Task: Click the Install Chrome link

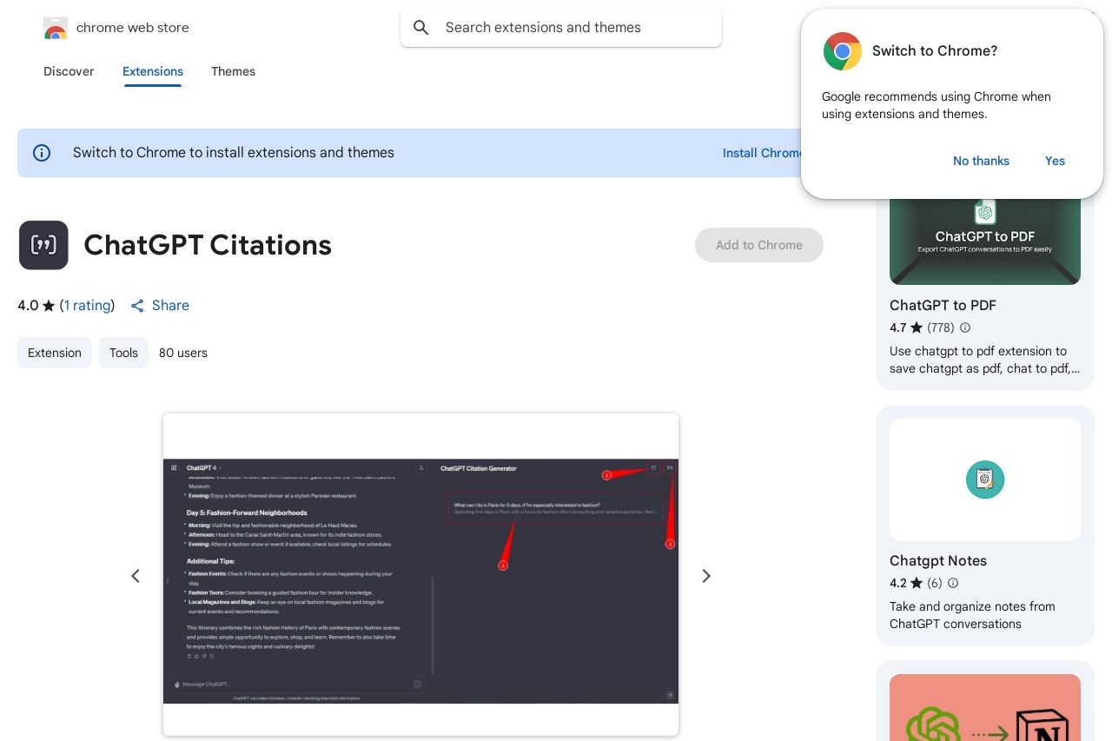Action: [x=762, y=153]
